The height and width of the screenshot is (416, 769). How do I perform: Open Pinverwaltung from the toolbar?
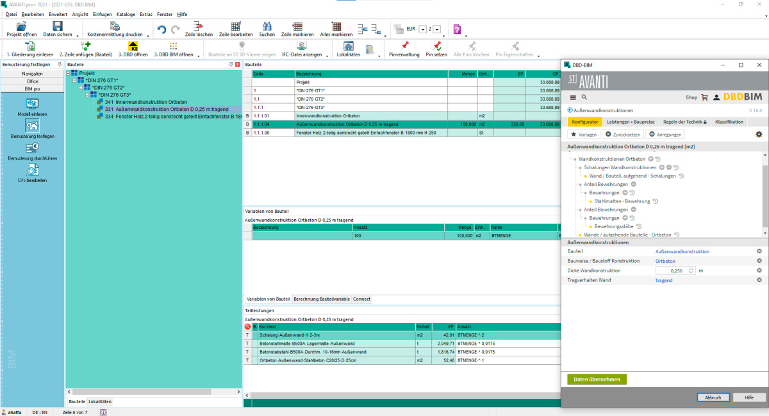tap(404, 46)
